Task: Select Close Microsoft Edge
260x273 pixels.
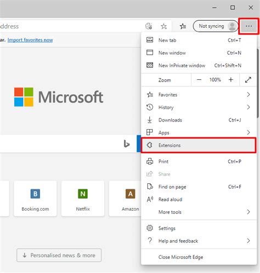Action: click(x=199, y=257)
